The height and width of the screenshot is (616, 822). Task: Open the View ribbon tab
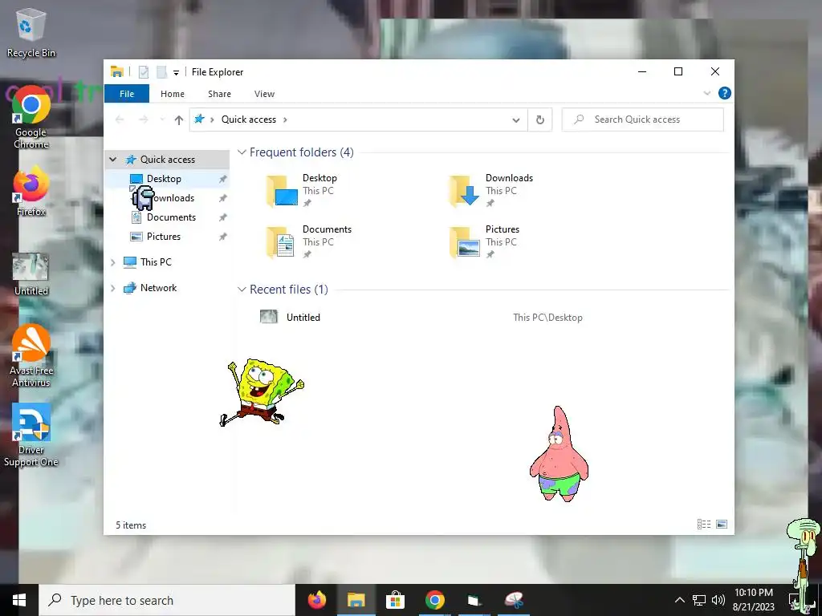[x=264, y=94]
